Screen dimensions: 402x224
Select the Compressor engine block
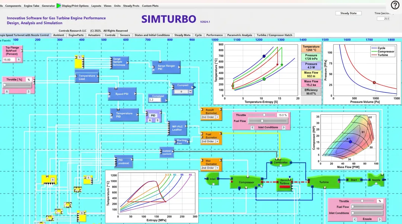(x=246, y=182)
